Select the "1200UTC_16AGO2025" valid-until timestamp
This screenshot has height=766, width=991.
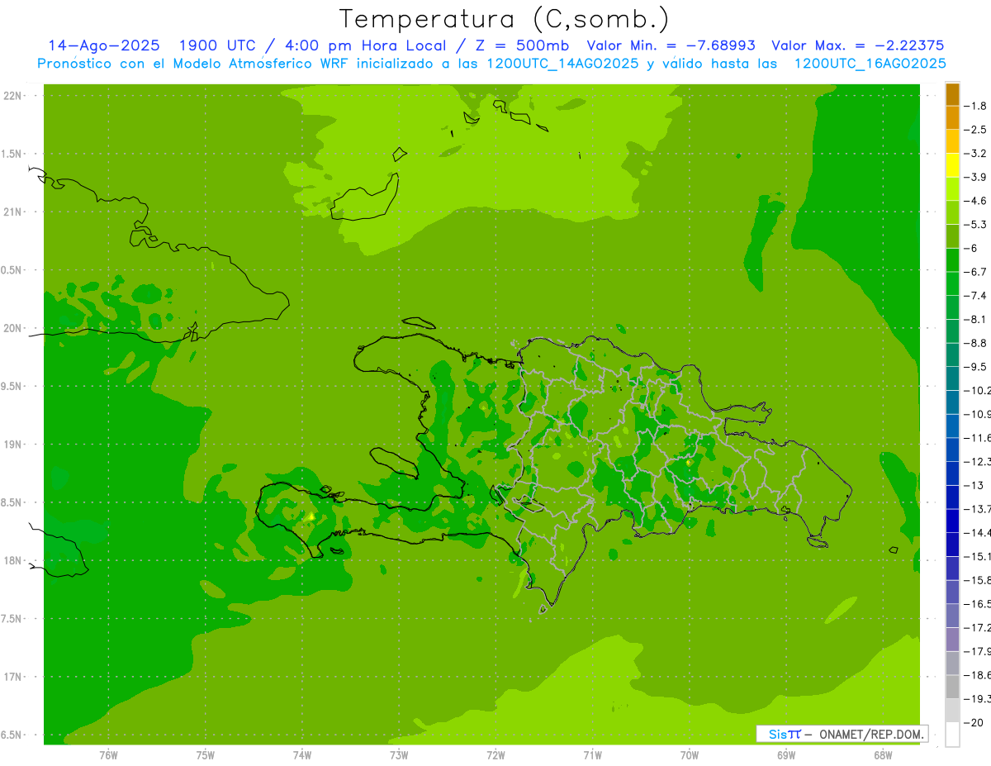coord(870,64)
